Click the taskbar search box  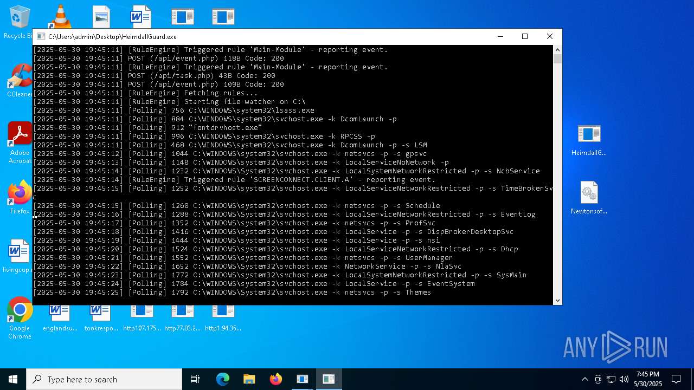[104, 379]
